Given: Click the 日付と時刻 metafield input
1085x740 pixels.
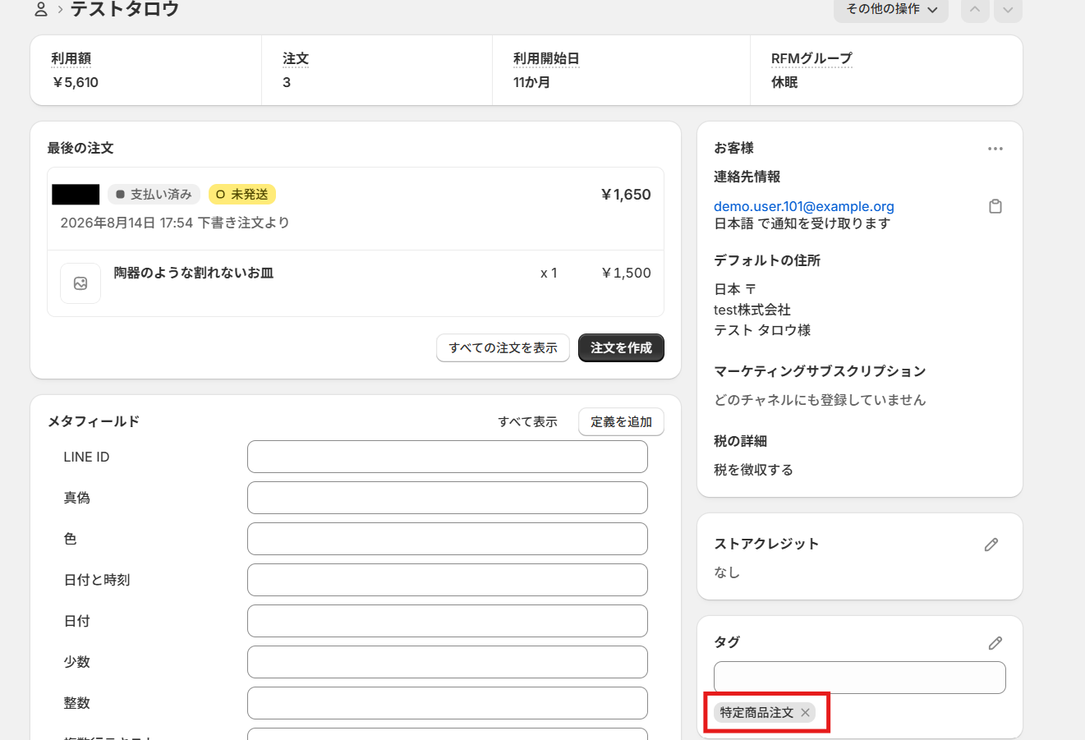Looking at the screenshot, I should (448, 580).
